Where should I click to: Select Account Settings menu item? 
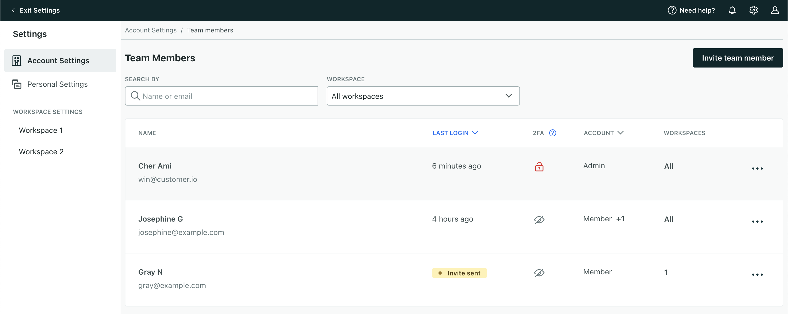click(x=58, y=60)
